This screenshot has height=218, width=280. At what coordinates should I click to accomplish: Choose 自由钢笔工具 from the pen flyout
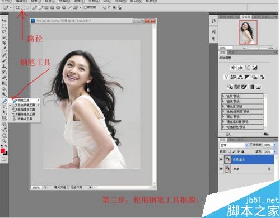25,105
